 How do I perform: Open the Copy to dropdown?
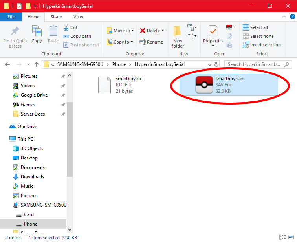pos(120,42)
